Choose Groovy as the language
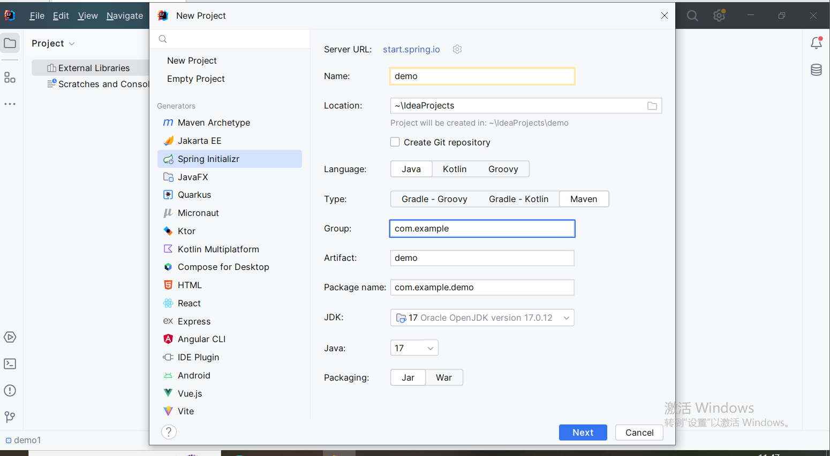The height and width of the screenshot is (456, 830). point(503,169)
